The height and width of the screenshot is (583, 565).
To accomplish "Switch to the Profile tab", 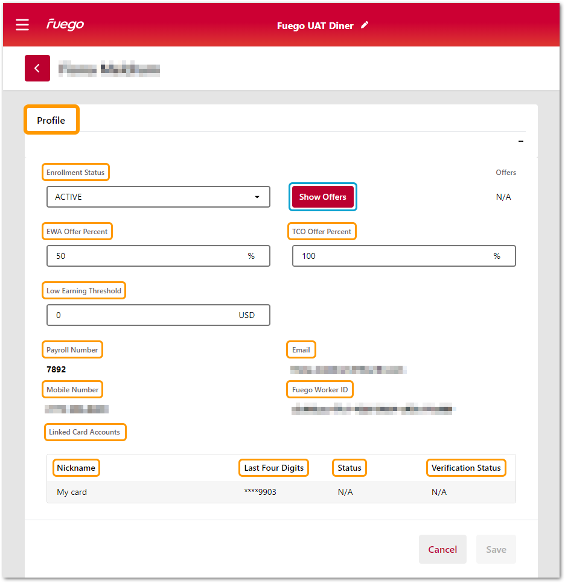I will (51, 120).
